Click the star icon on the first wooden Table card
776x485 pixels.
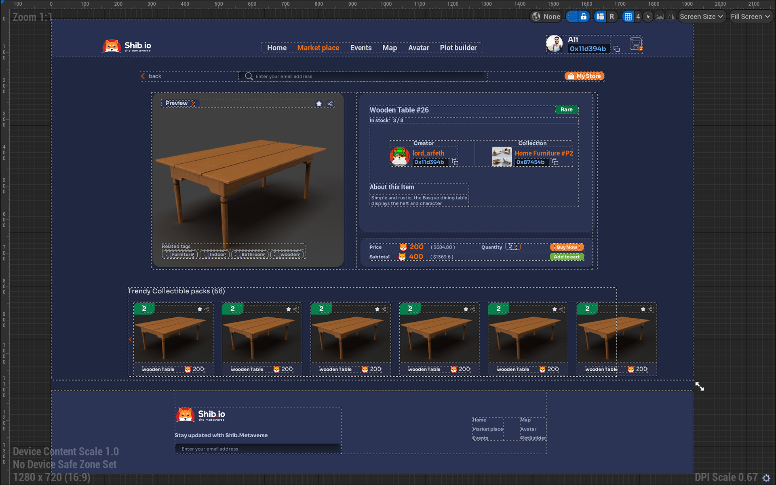(x=200, y=309)
